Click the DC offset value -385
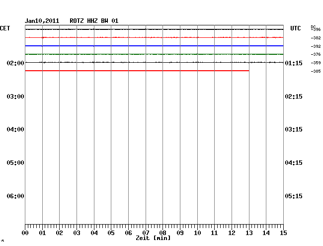The image size is (323, 246). (x=316, y=71)
